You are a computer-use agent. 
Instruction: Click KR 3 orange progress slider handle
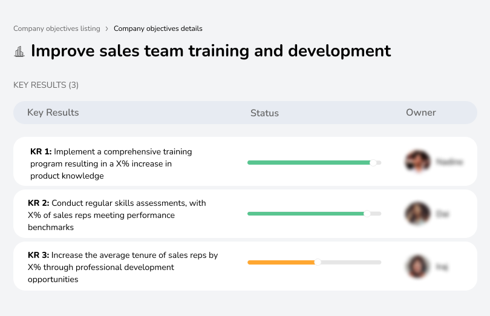pos(318,262)
